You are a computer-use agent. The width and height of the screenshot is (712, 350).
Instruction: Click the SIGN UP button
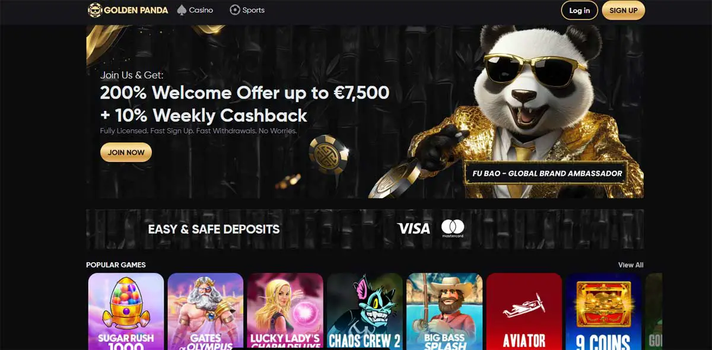pos(623,10)
